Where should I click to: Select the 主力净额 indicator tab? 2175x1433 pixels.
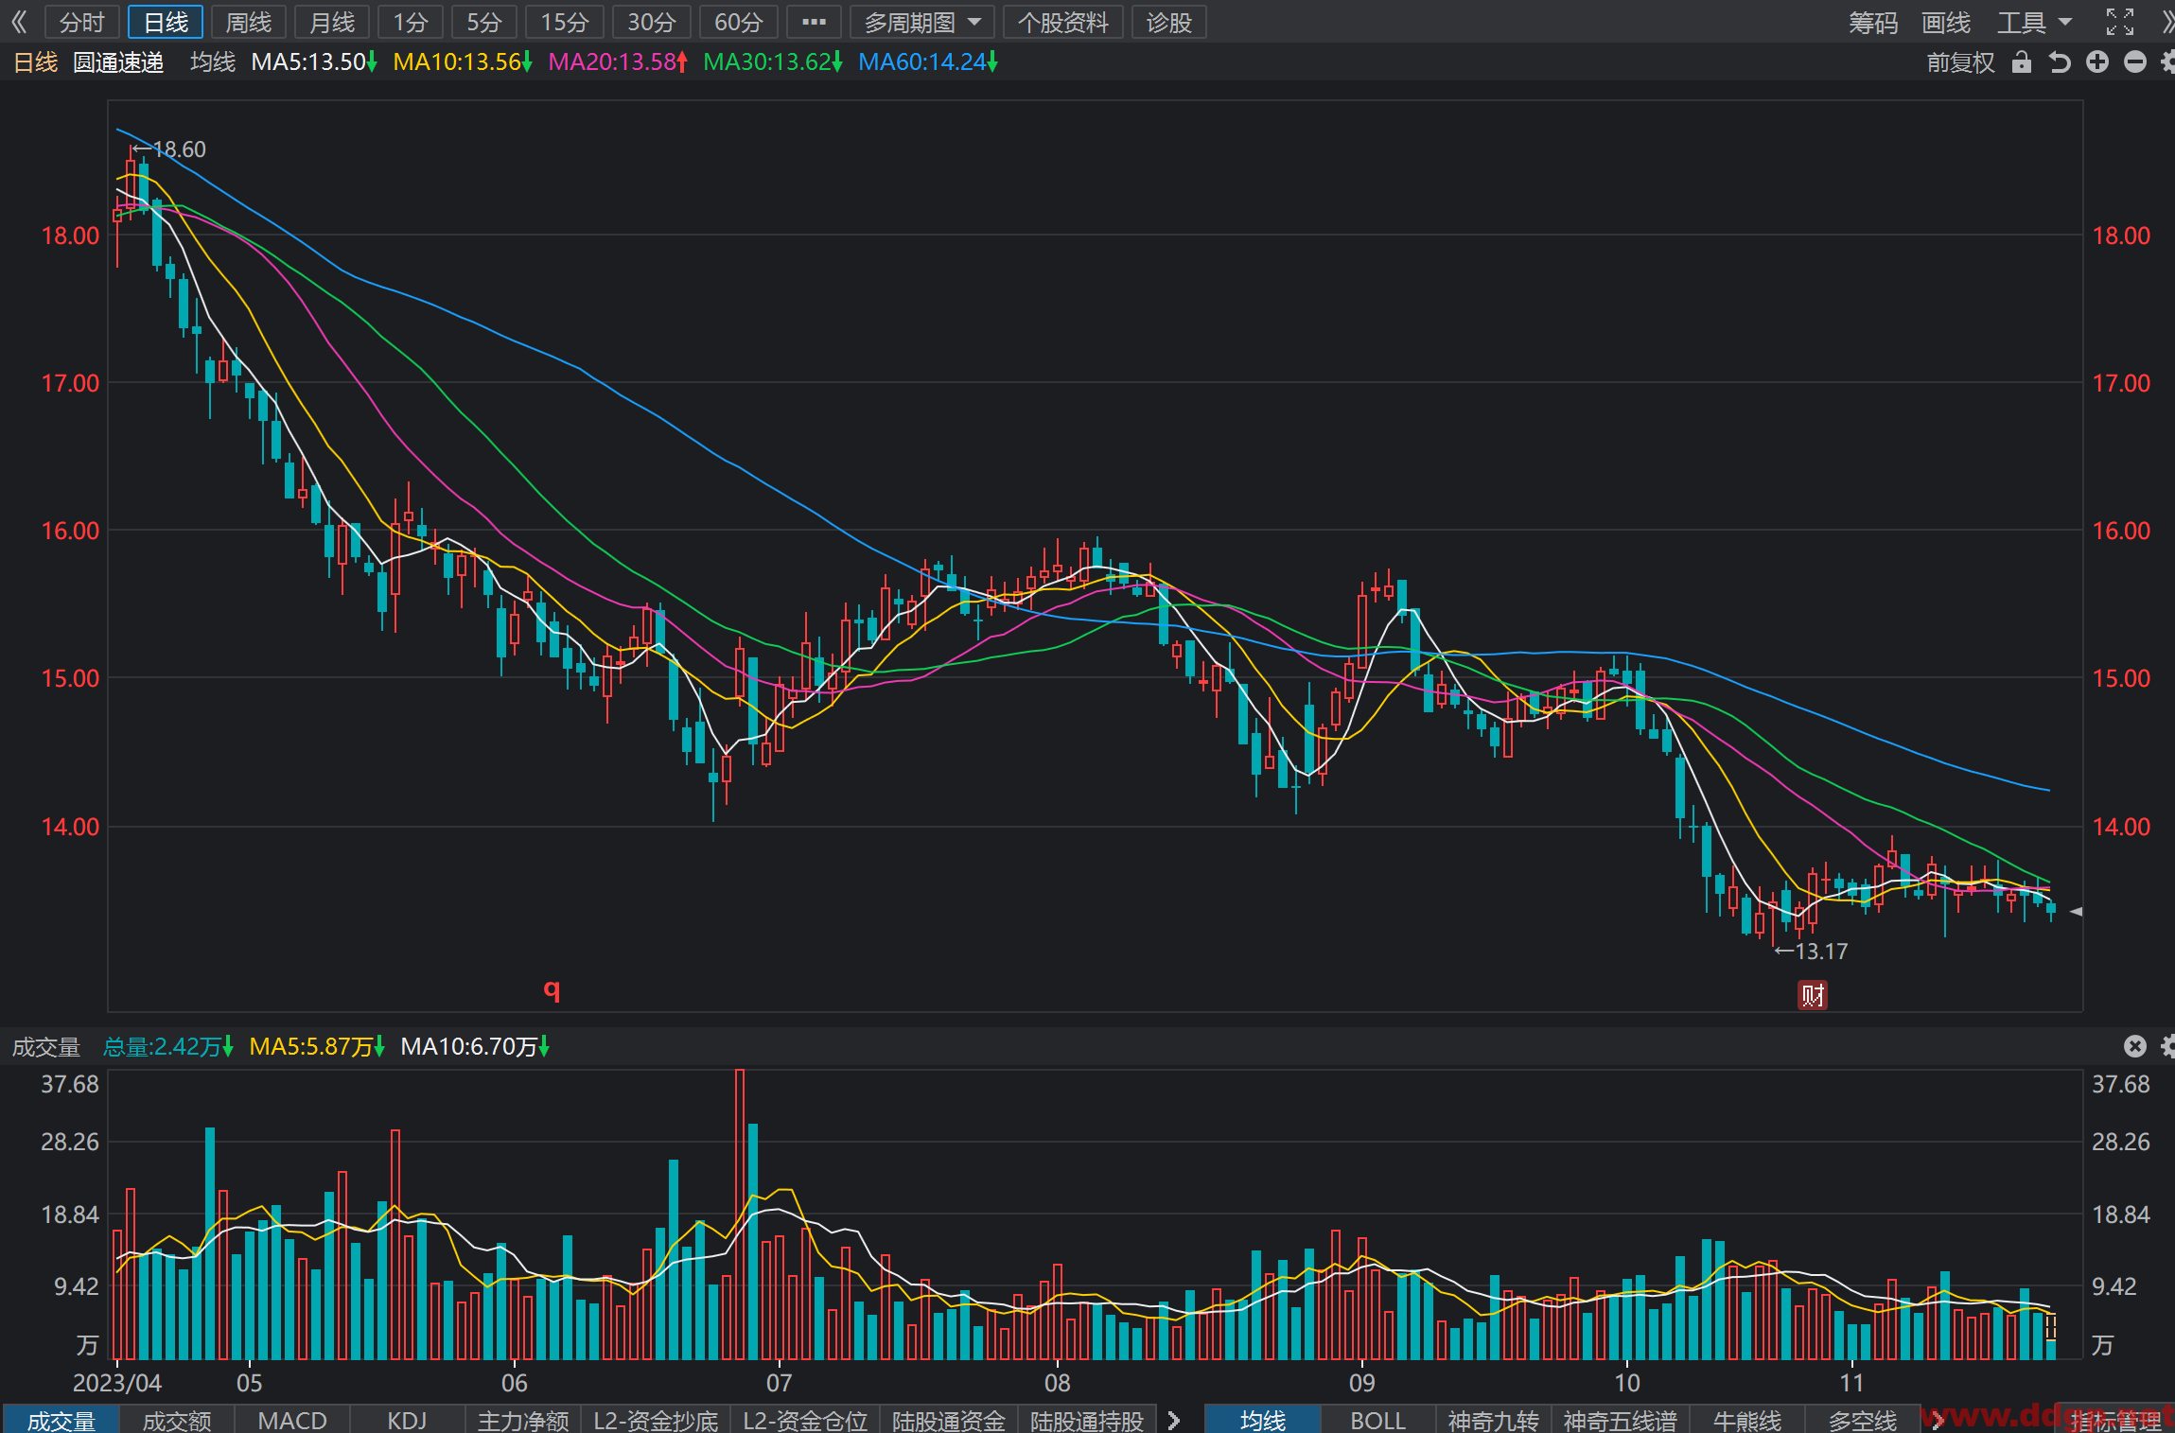tap(523, 1420)
